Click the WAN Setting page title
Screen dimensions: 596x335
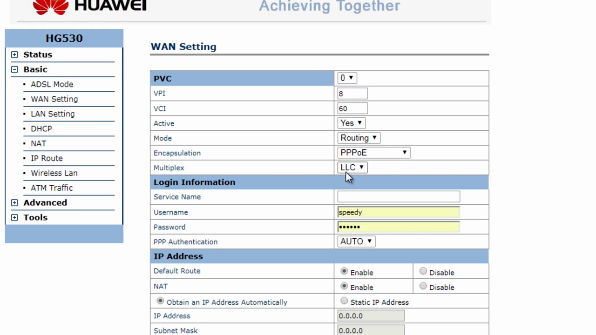(183, 47)
